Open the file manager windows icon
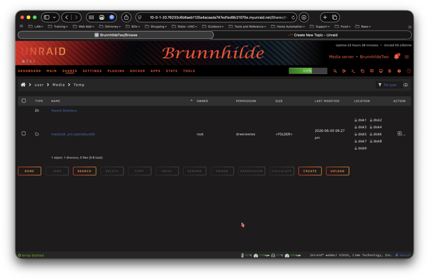429x279 pixels. (363, 71)
